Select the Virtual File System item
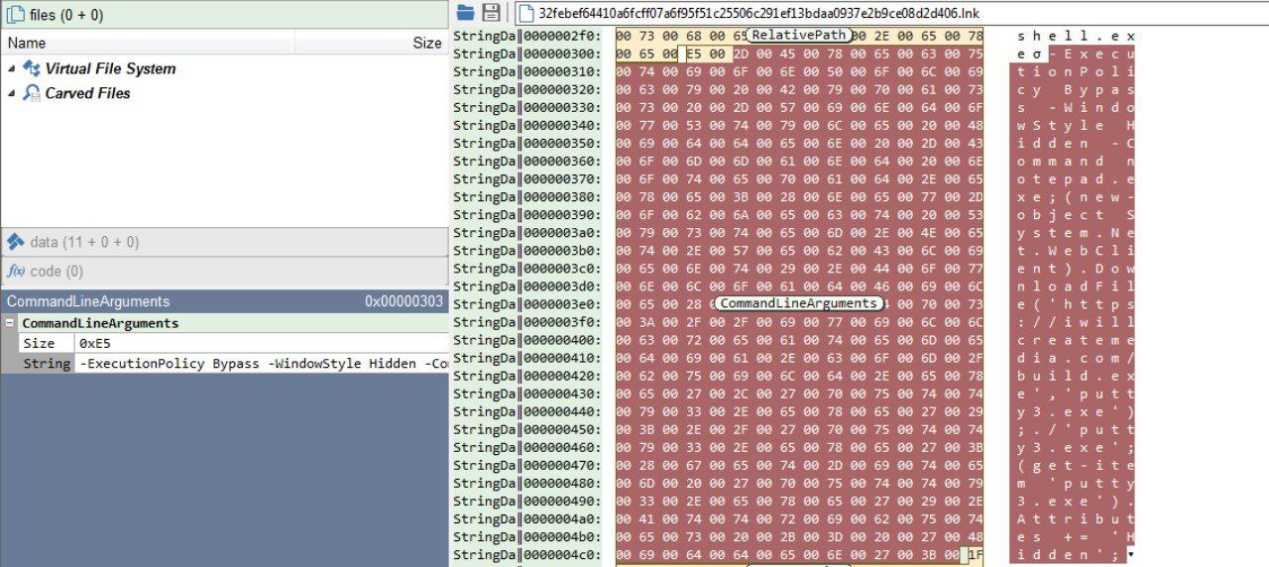This screenshot has width=1269, height=567. click(110, 68)
